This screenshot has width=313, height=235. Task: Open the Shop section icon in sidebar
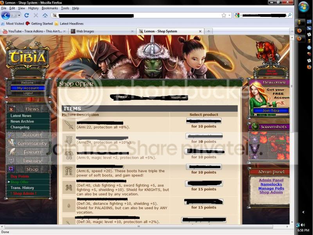[11, 169]
